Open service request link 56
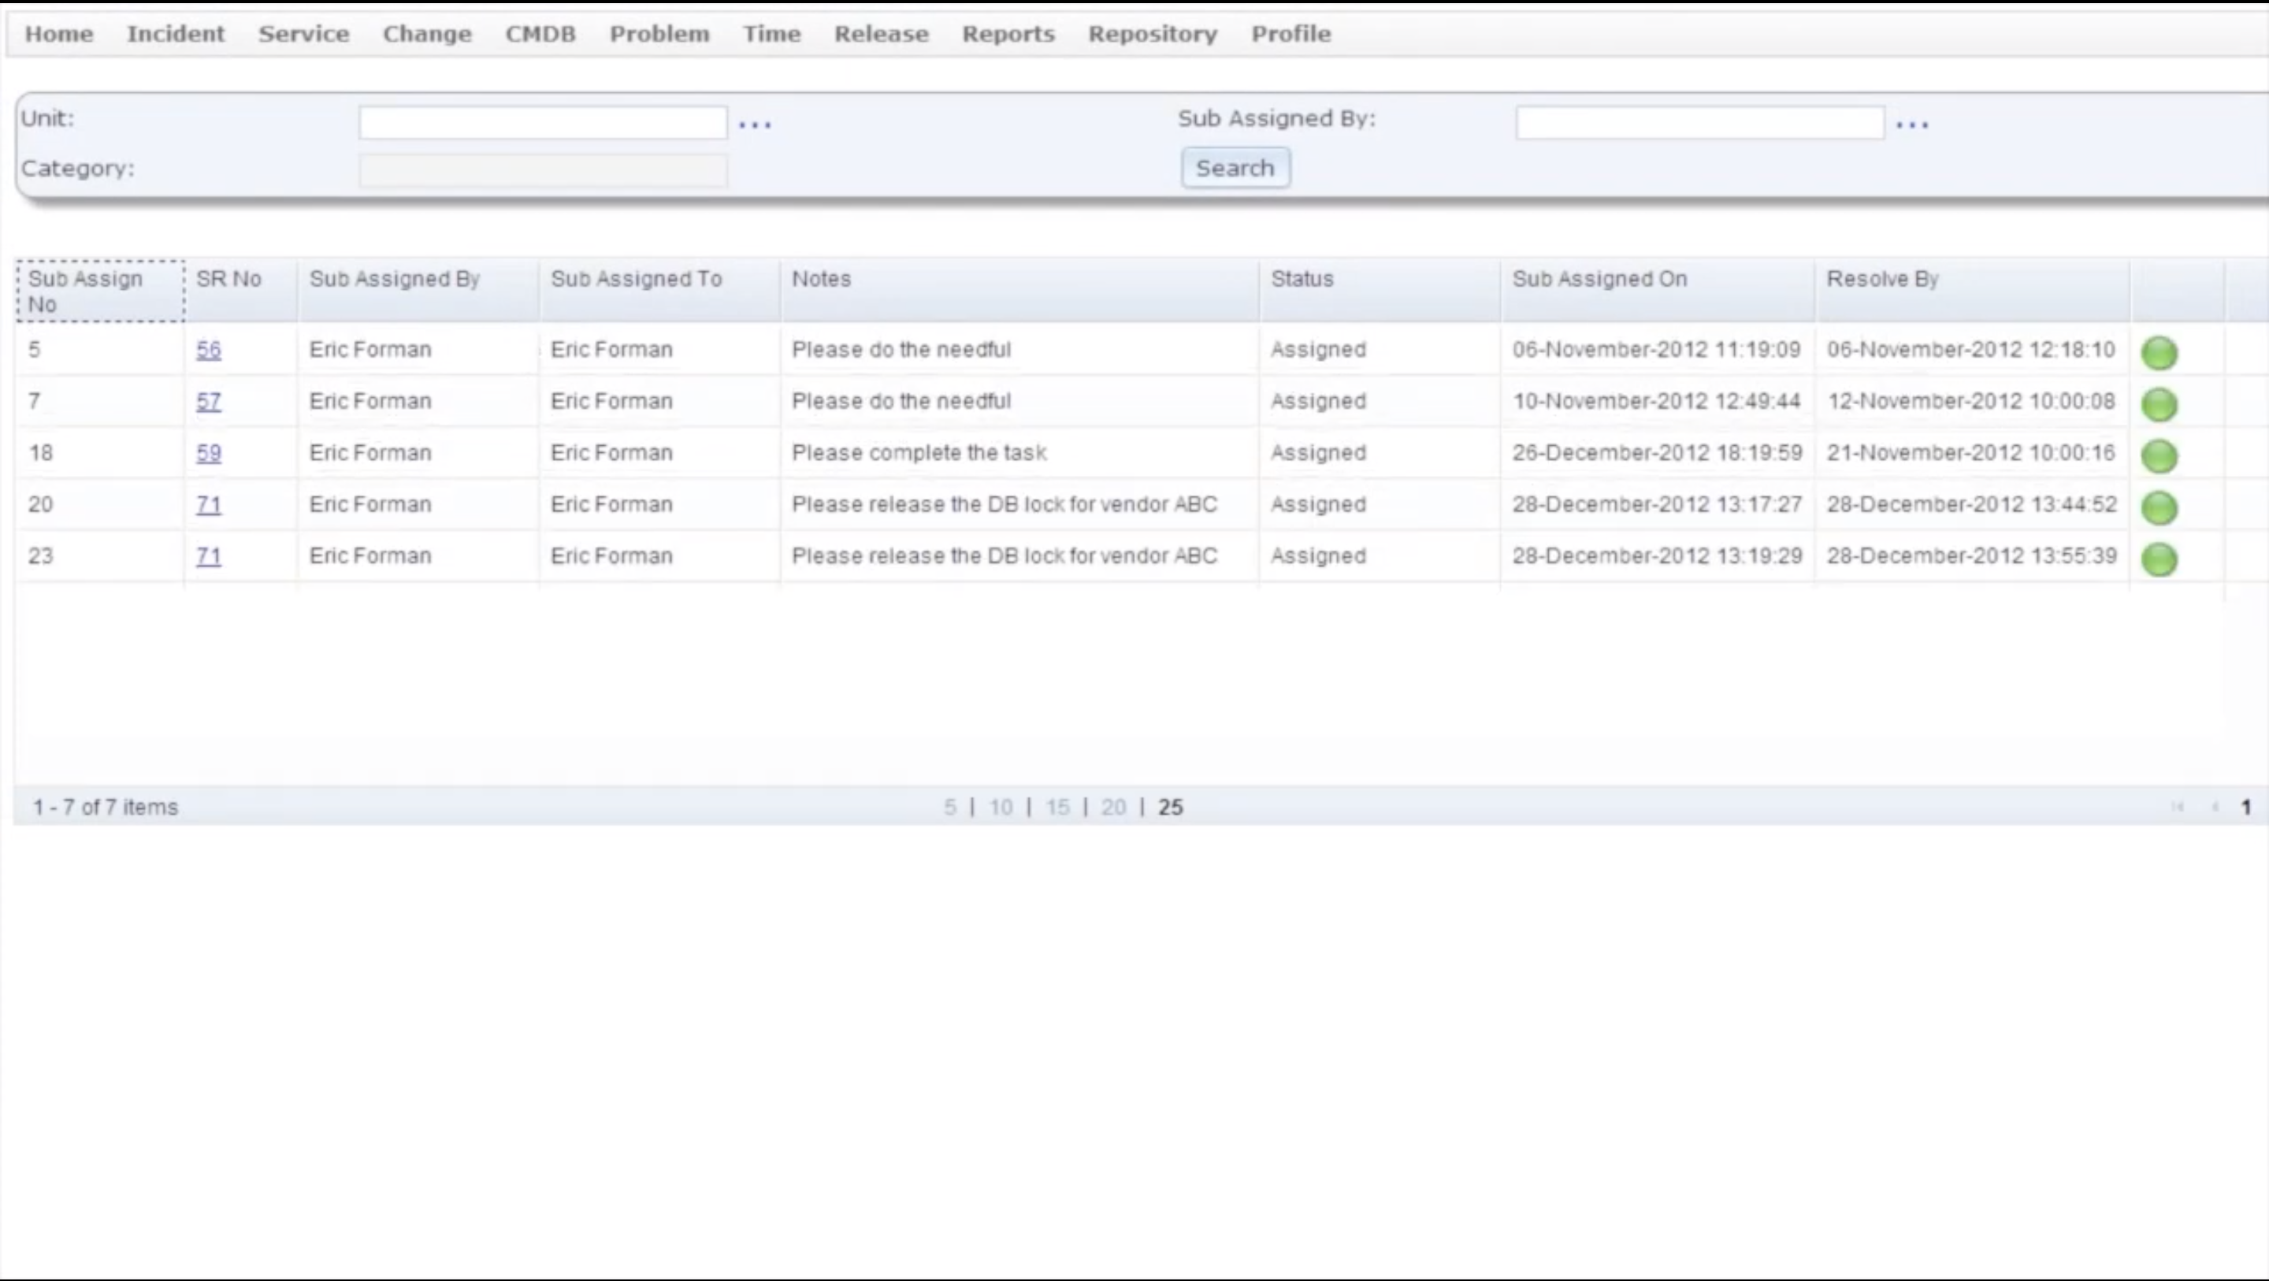Screen dimensions: 2269x1281 tap(209, 350)
